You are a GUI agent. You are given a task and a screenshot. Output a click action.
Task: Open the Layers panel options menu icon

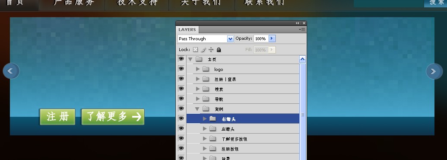click(x=302, y=29)
